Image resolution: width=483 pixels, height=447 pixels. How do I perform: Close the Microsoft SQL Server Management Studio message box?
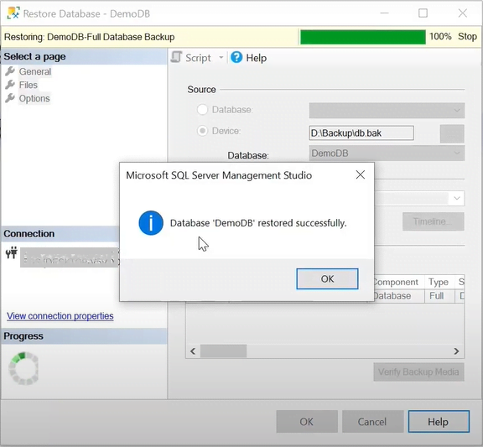pyautogui.click(x=360, y=175)
